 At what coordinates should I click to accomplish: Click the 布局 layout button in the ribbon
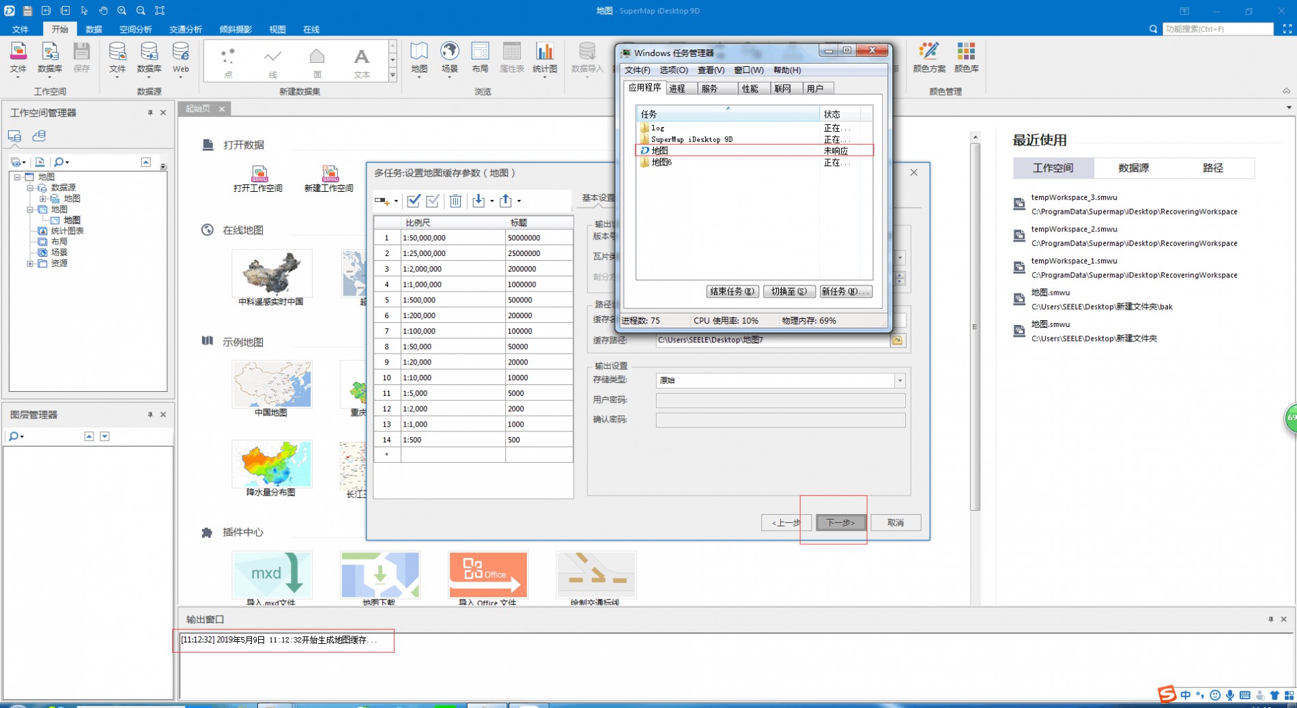coord(480,58)
